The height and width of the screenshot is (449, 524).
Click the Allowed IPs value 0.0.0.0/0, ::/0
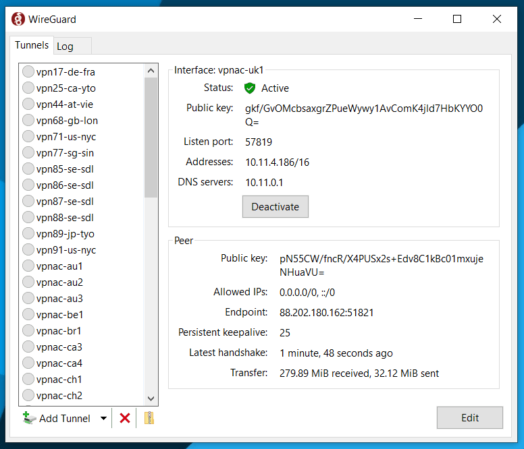307,293
